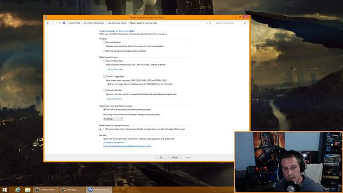Click the Up one level arrow
This screenshot has height=193, width=343.
click(59, 23)
